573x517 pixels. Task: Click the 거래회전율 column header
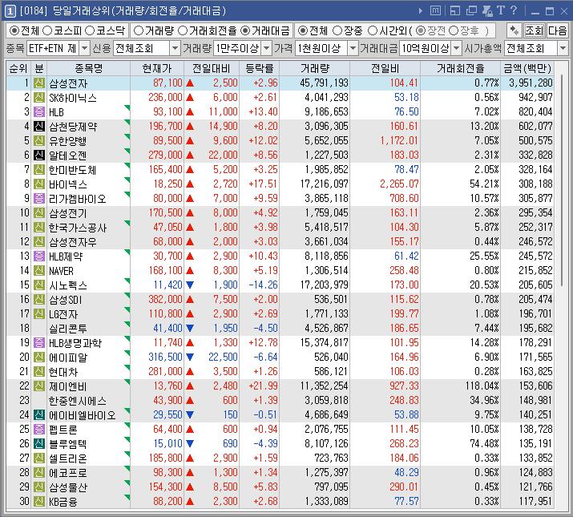(x=461, y=68)
